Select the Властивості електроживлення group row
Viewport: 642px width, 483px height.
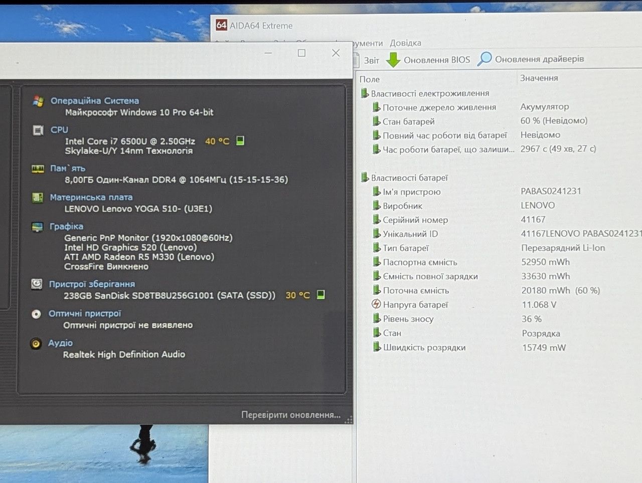click(x=430, y=93)
